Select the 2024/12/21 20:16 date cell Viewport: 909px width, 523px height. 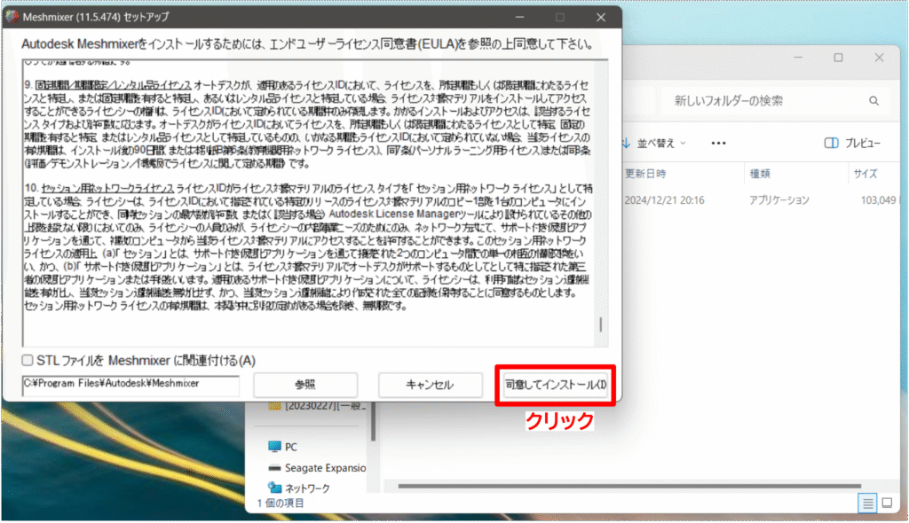[664, 200]
